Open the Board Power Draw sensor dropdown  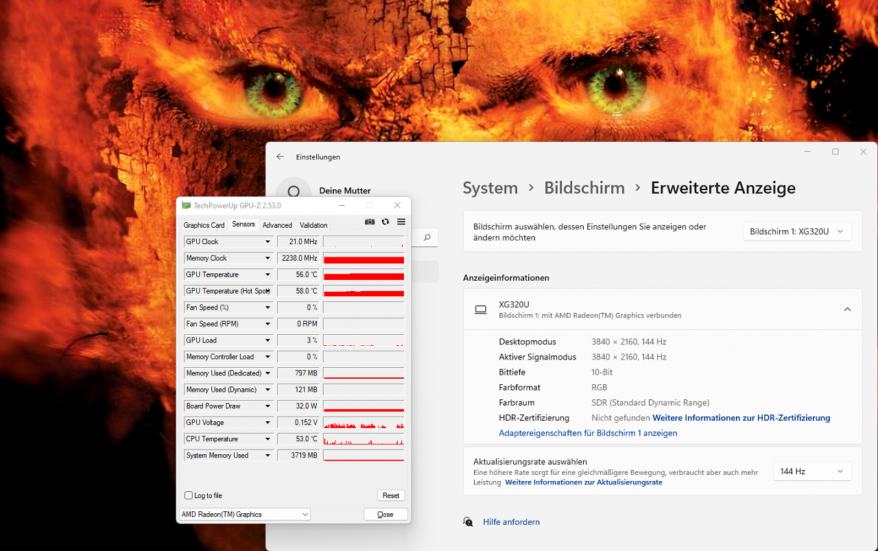pyautogui.click(x=268, y=406)
